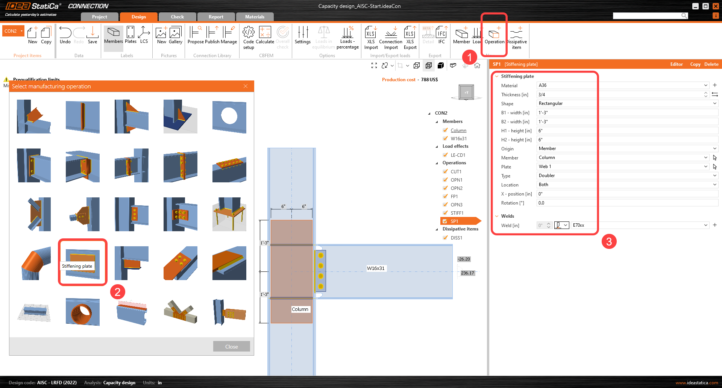Open the Report tab

[216, 17]
